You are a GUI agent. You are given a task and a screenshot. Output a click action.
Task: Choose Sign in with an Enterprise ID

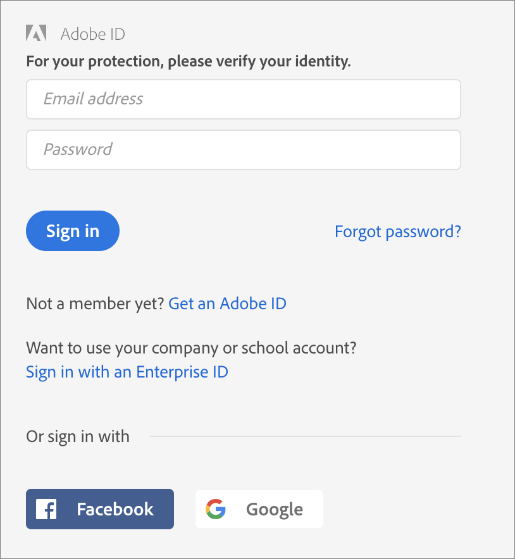click(x=127, y=372)
